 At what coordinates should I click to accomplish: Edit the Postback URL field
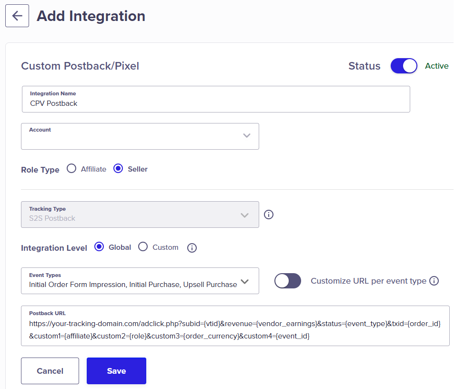point(235,326)
